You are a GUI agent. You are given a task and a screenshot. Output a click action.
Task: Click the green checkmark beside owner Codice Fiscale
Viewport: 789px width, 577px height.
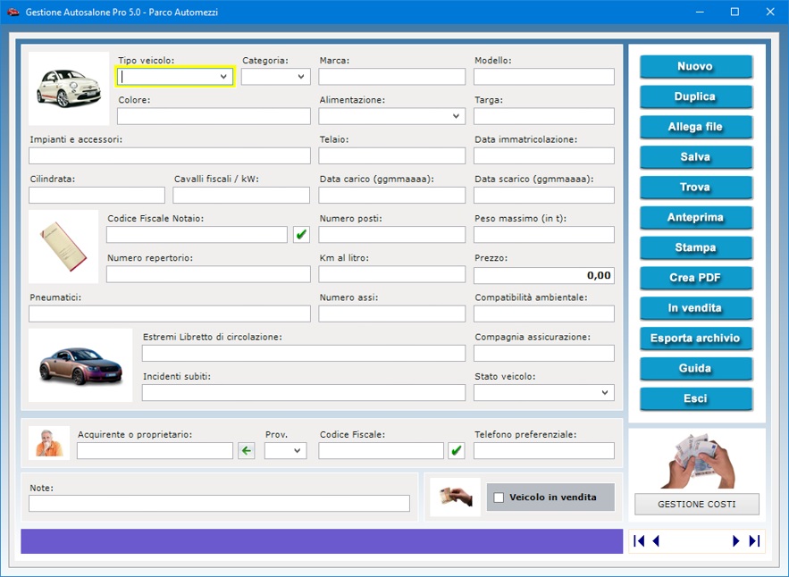[x=457, y=451]
